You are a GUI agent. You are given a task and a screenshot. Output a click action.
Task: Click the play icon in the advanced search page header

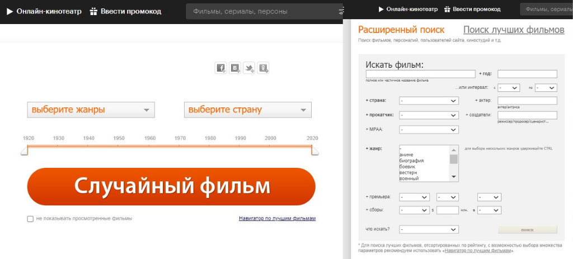point(381,10)
